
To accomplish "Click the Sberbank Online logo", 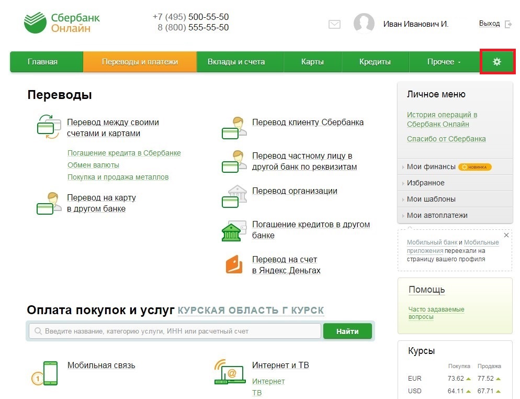I will point(62,23).
